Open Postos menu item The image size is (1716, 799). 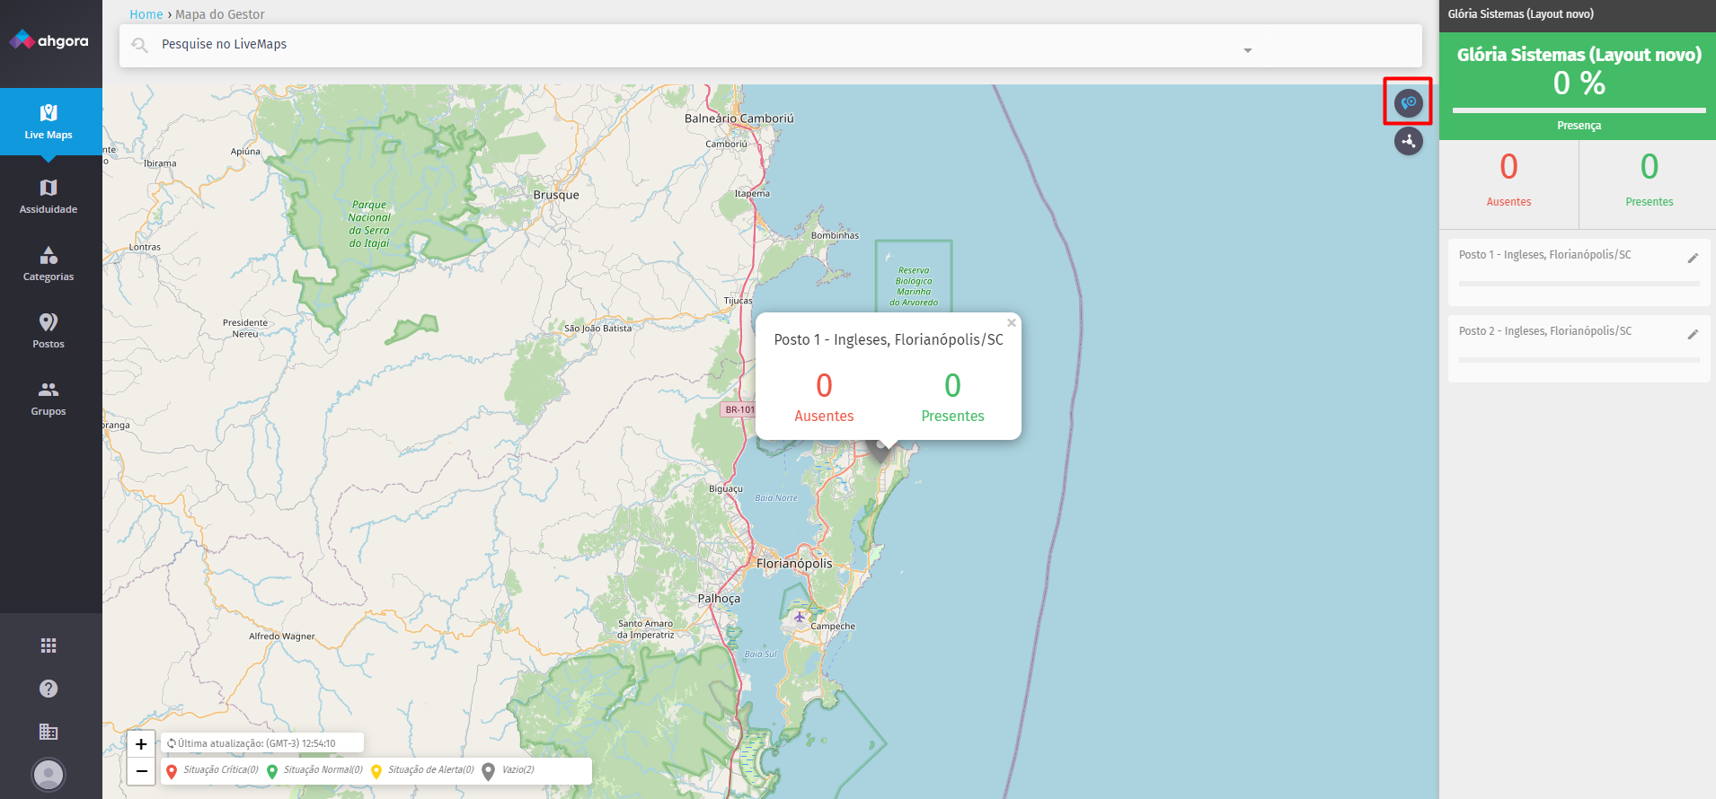(x=49, y=330)
